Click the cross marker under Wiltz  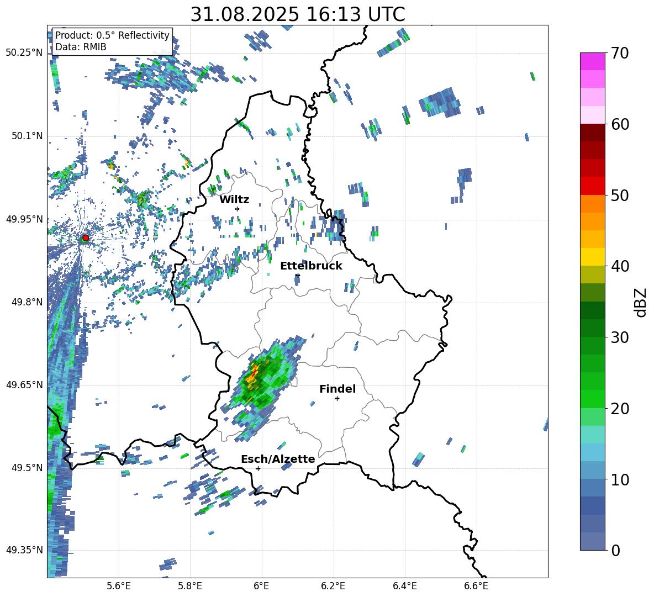tap(237, 209)
